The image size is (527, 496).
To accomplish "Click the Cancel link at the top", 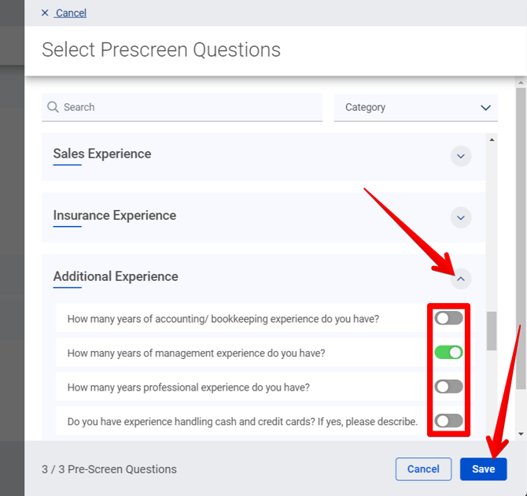I will pyautogui.click(x=71, y=13).
